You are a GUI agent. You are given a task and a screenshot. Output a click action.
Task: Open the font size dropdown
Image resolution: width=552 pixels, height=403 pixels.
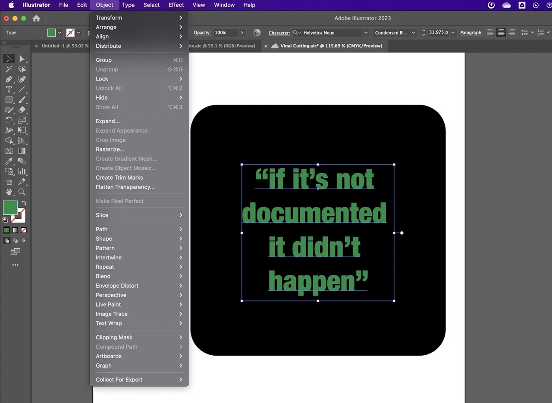click(453, 33)
